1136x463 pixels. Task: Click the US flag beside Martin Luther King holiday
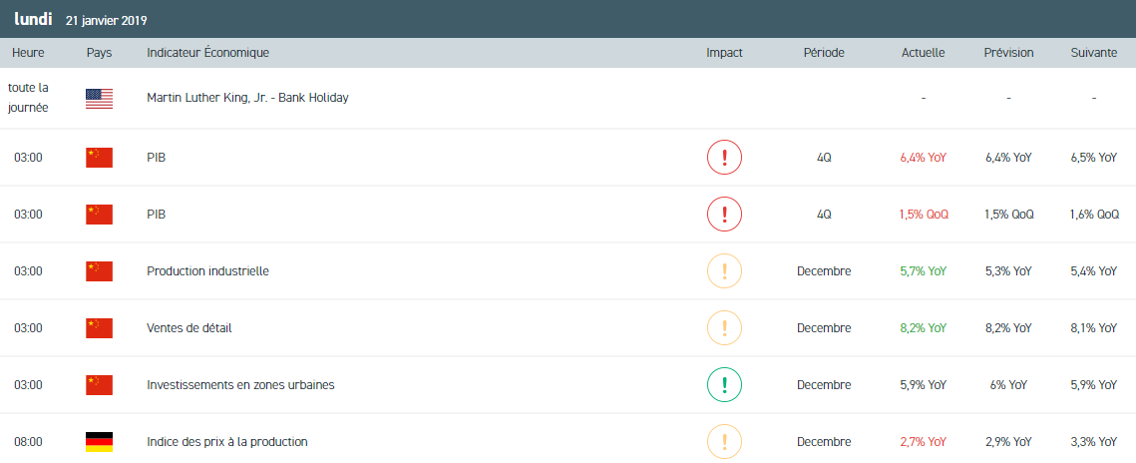(x=99, y=98)
